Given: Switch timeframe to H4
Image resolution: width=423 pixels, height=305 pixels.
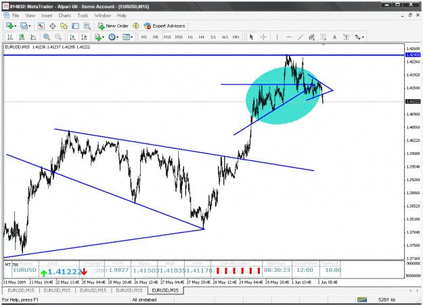Looking at the screenshot, I should point(202,37).
